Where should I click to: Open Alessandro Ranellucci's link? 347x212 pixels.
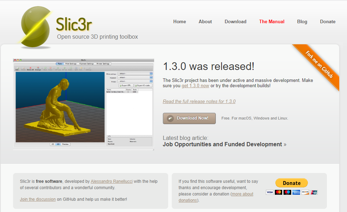coord(111,181)
